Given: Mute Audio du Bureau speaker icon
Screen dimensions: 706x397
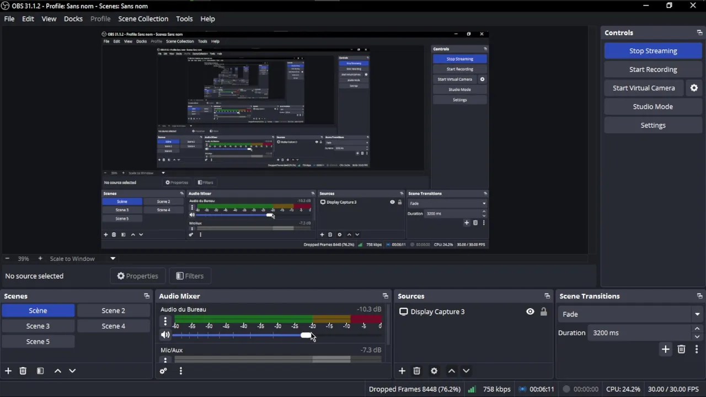Looking at the screenshot, I should tap(165, 335).
